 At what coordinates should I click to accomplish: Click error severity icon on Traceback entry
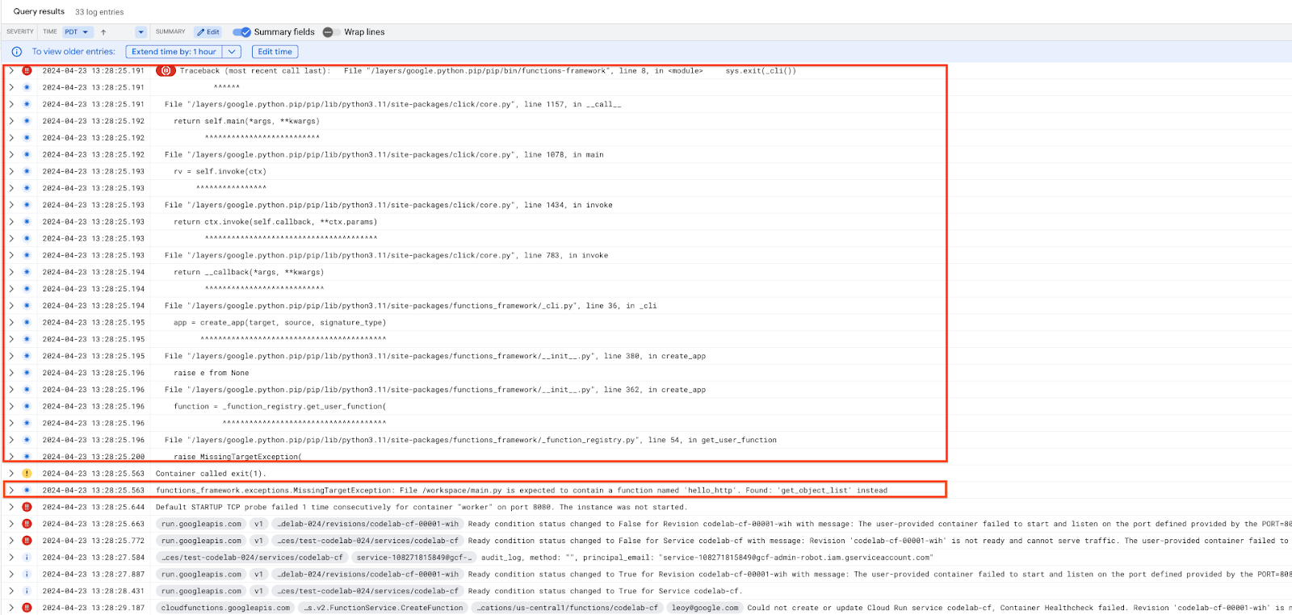tap(27, 71)
